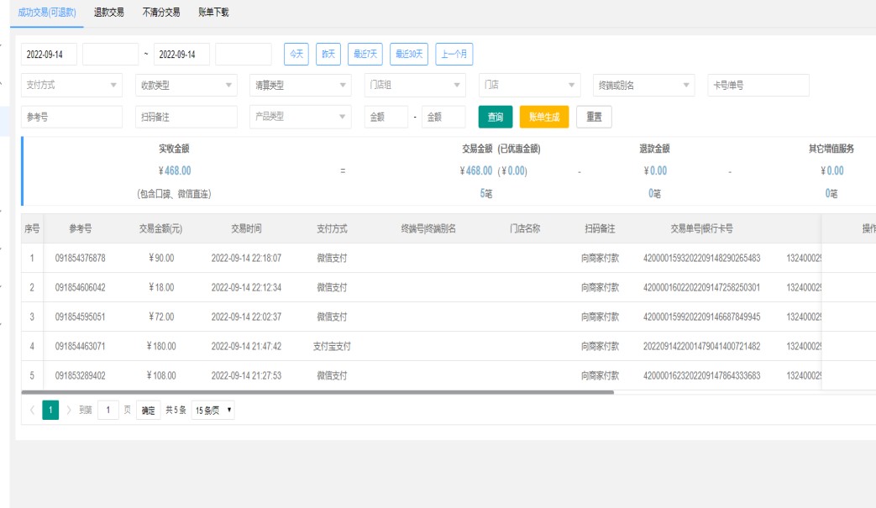The height and width of the screenshot is (508, 876).
Task: Open the 15条/页 page size selector
Action: [x=213, y=411]
